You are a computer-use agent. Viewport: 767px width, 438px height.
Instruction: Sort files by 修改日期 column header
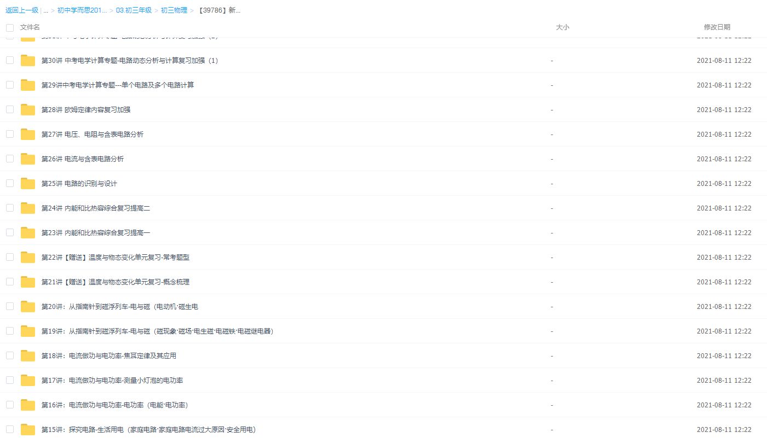pyautogui.click(x=717, y=27)
